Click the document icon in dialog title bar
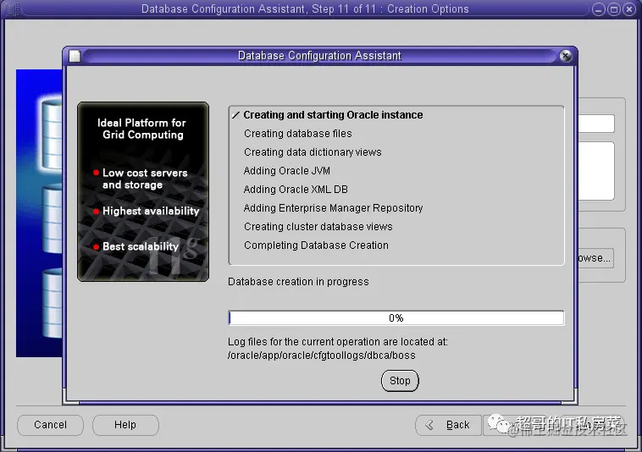642x452 pixels. [x=75, y=56]
